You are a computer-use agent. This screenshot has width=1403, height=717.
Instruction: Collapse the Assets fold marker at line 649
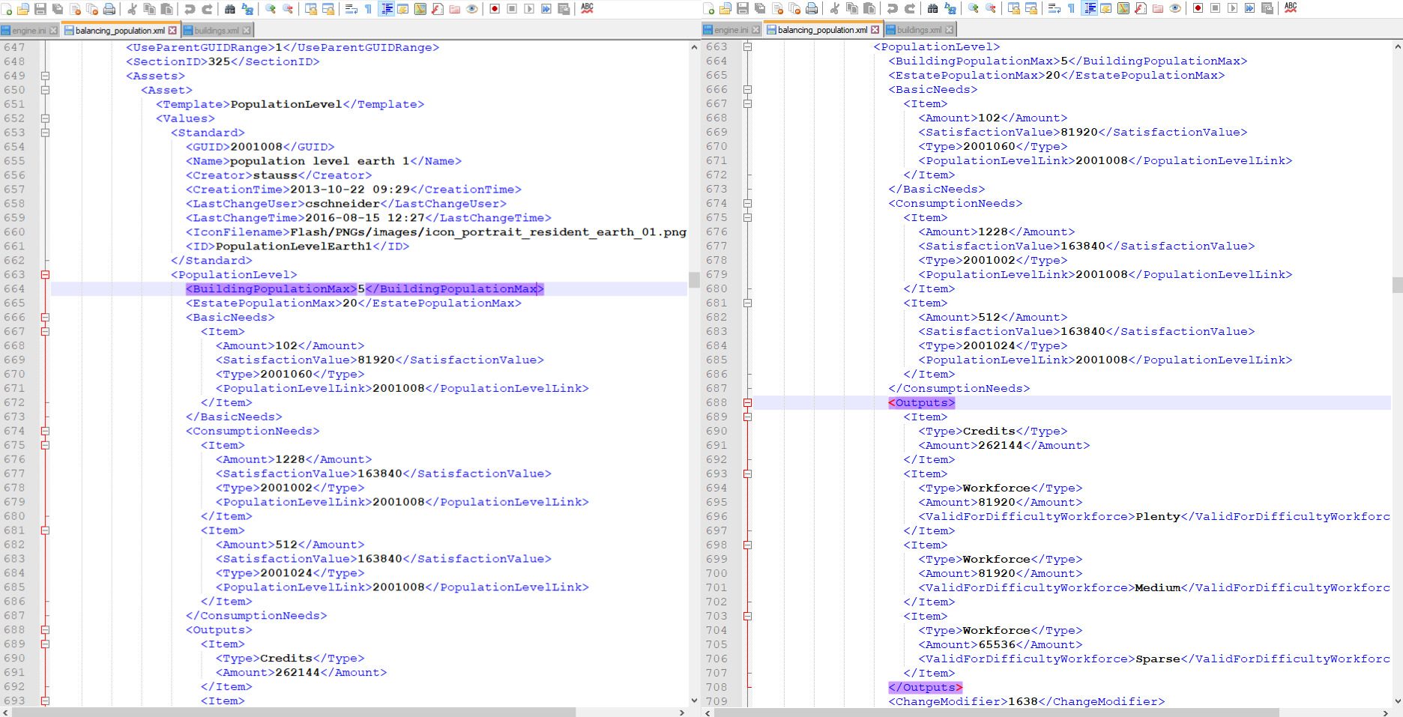45,76
